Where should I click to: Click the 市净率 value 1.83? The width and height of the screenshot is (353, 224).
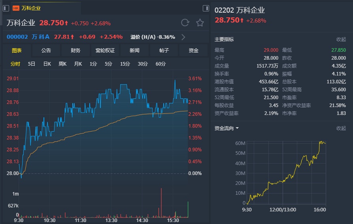pos(341,113)
